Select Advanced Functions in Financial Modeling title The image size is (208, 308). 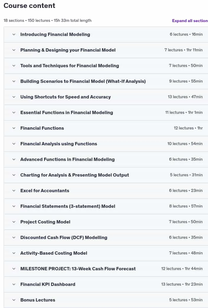(68, 159)
